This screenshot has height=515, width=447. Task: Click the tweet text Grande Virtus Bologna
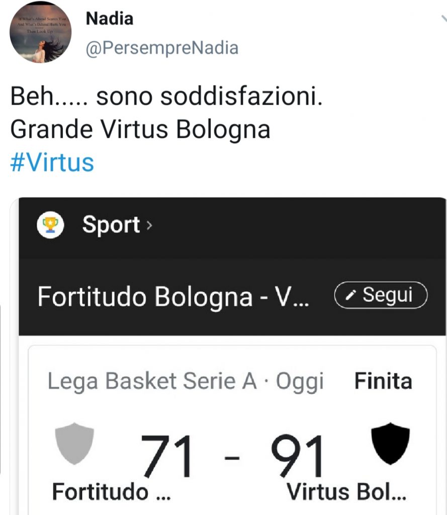pos(140,130)
